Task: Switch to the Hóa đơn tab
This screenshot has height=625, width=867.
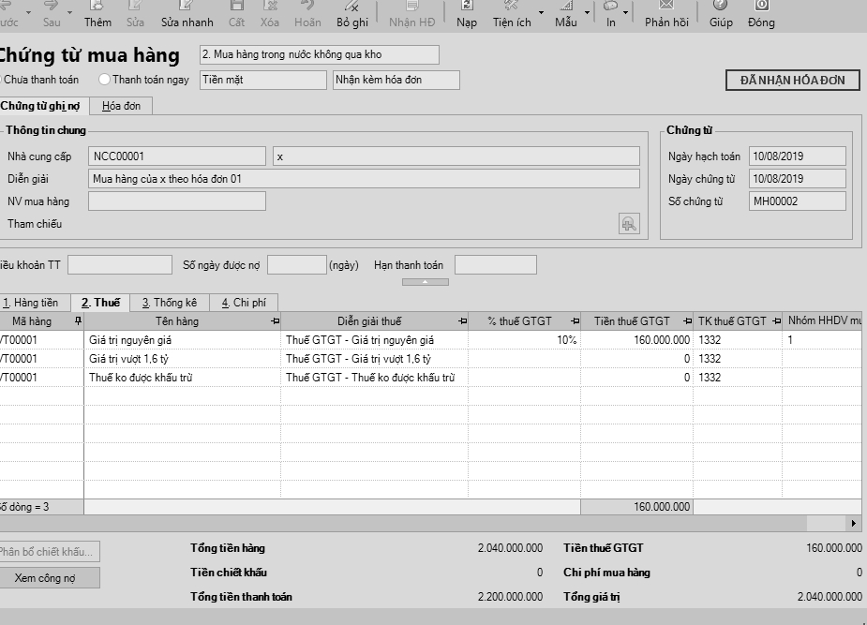Action: (x=122, y=106)
